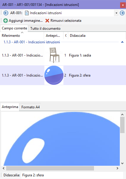Select the blue sphere thumbnail
This screenshot has width=126, height=179.
pos(54,75)
